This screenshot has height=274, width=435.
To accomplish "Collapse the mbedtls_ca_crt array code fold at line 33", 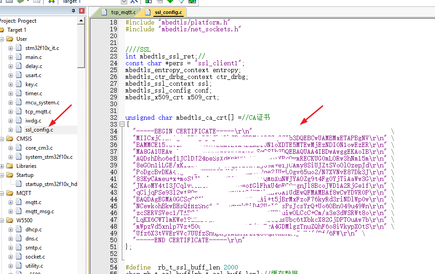I will 121,124.
